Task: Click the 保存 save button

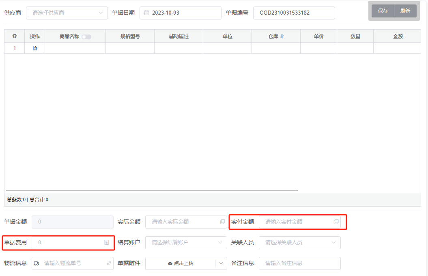Action: pyautogui.click(x=383, y=11)
